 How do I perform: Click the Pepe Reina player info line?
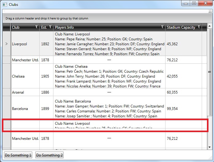pyautogui.click(x=103, y=39)
